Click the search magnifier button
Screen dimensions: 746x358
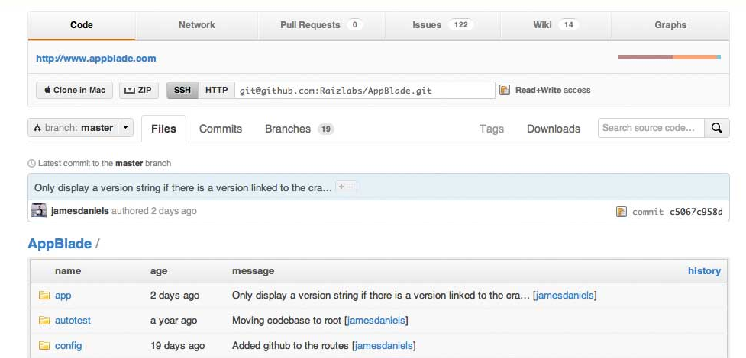[x=716, y=128]
